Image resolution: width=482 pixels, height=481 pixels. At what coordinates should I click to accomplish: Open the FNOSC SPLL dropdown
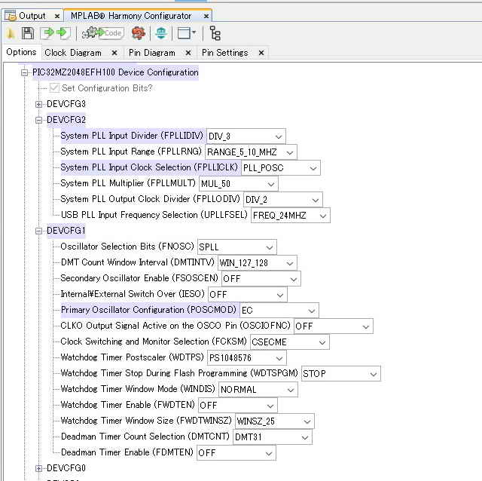[x=237, y=247]
